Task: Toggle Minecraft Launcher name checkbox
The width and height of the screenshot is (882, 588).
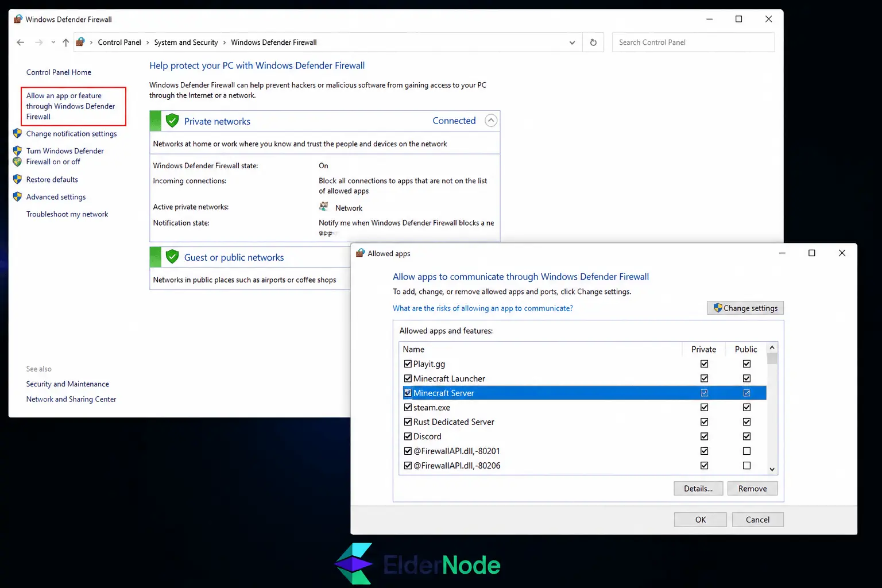Action: 408,378
